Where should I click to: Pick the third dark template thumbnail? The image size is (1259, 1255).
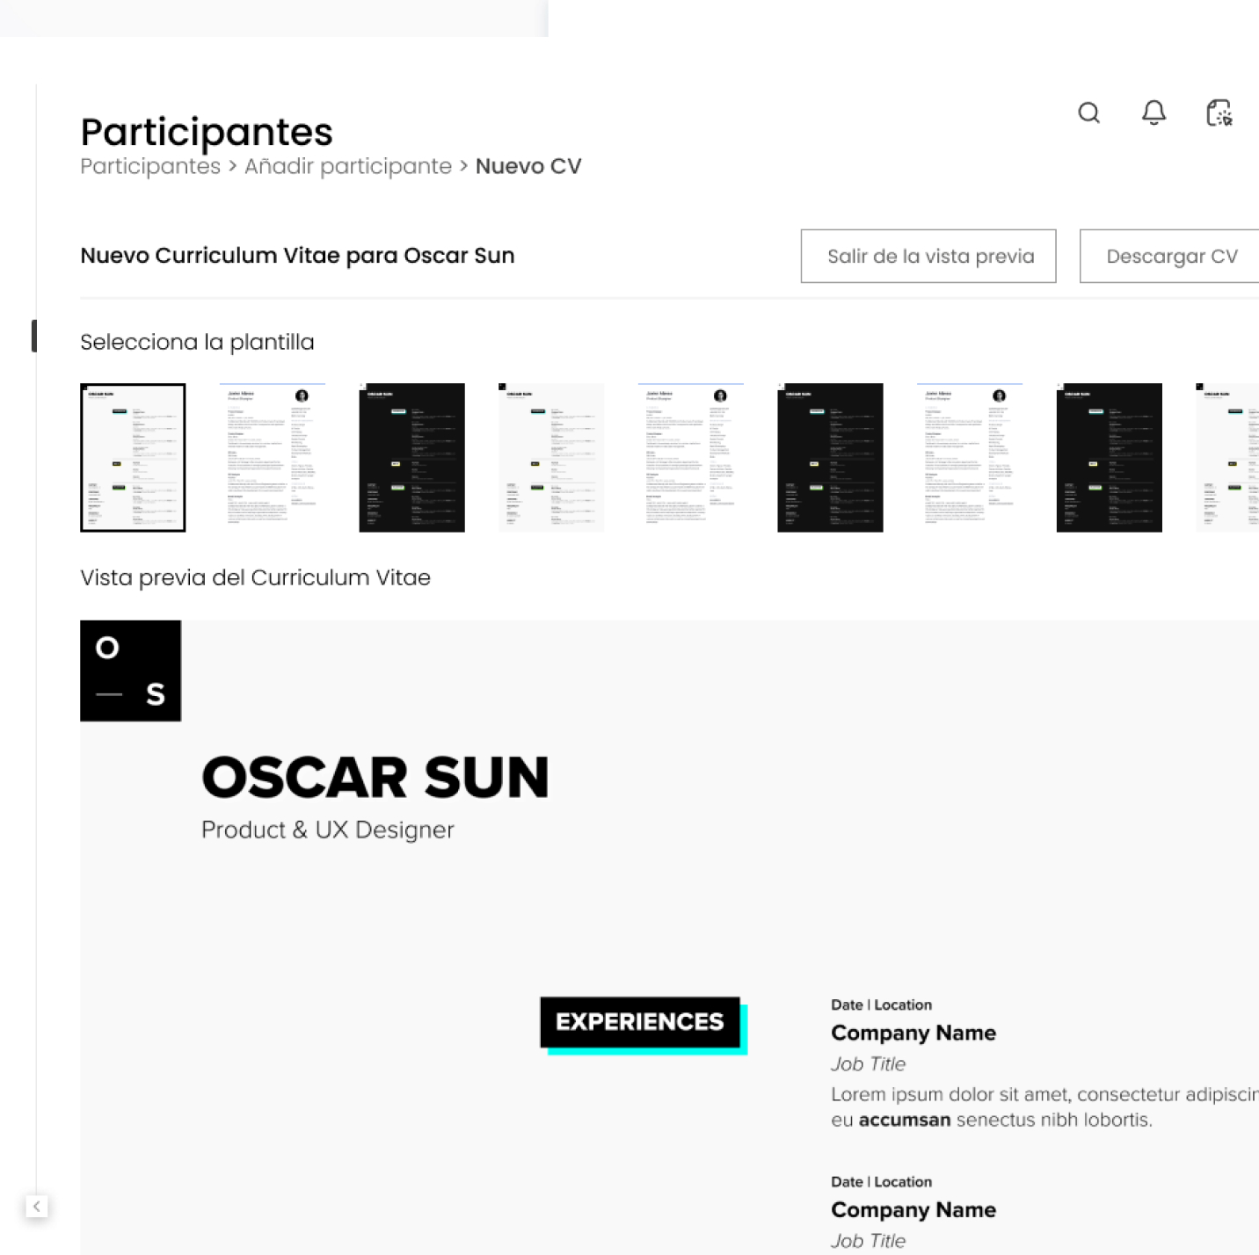pos(411,458)
